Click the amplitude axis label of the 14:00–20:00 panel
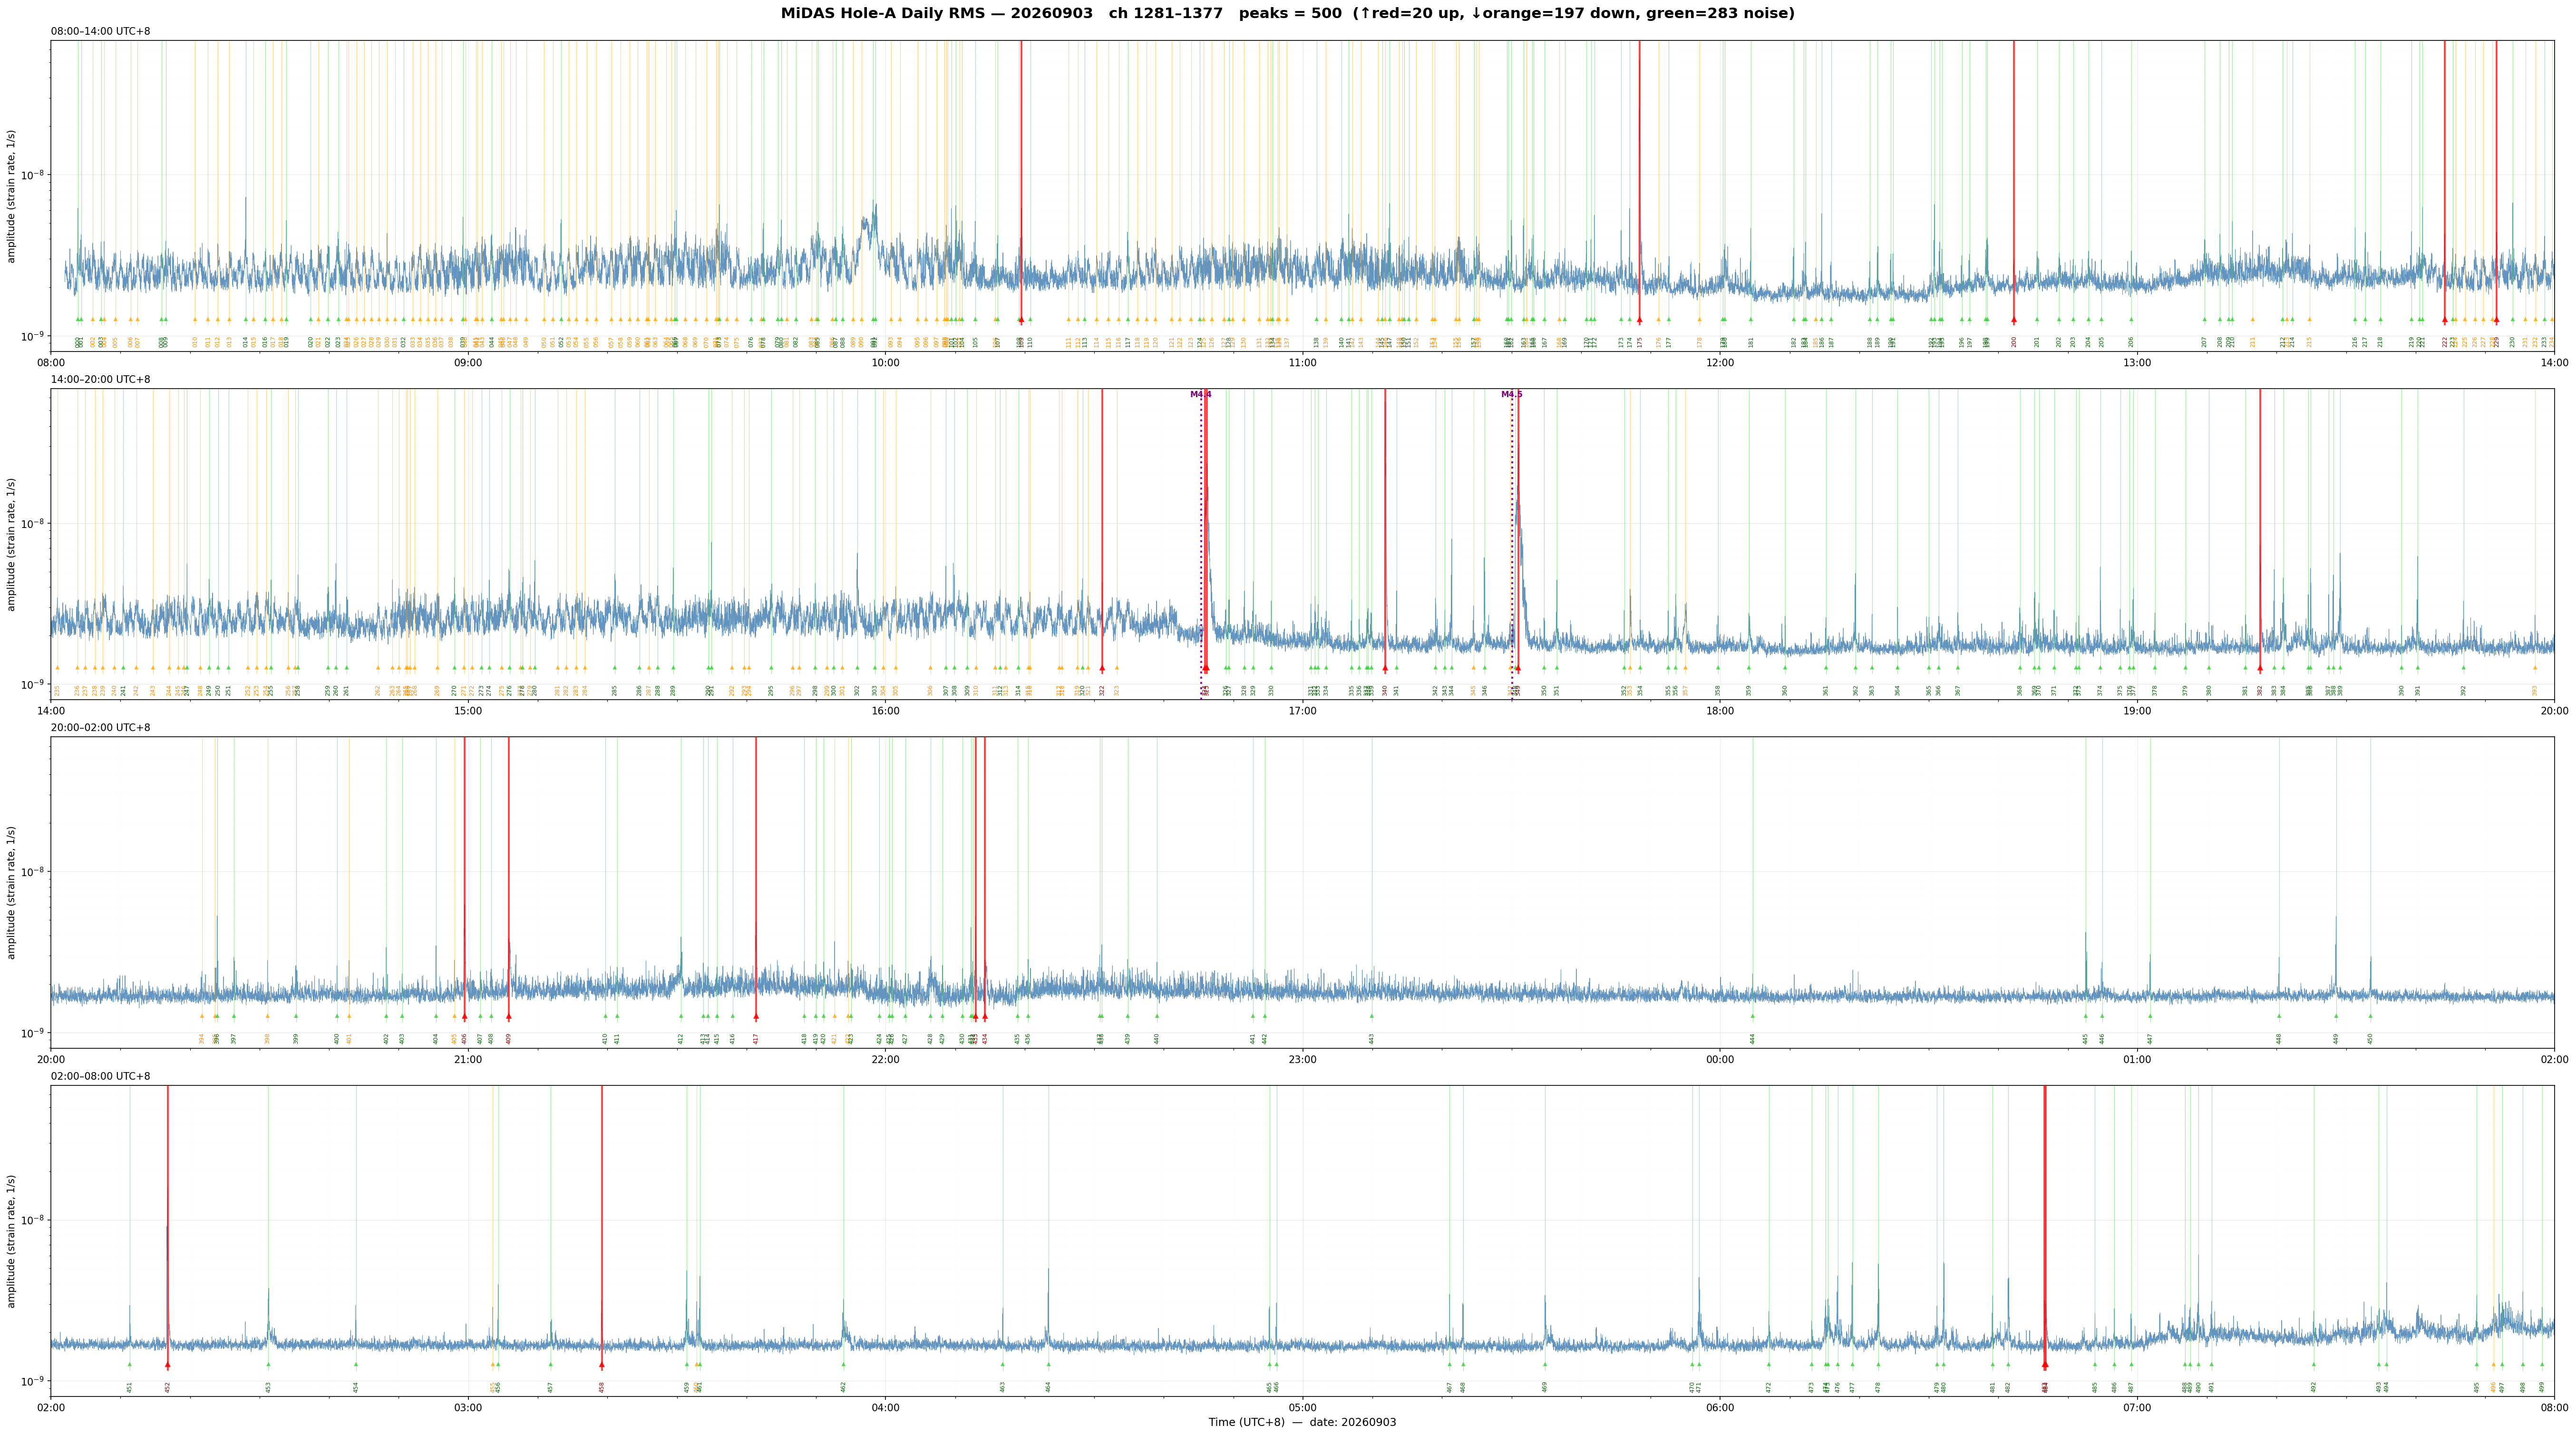2576x1435 pixels. coord(12,544)
